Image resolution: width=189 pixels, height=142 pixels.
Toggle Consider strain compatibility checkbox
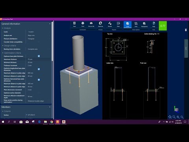39,42
